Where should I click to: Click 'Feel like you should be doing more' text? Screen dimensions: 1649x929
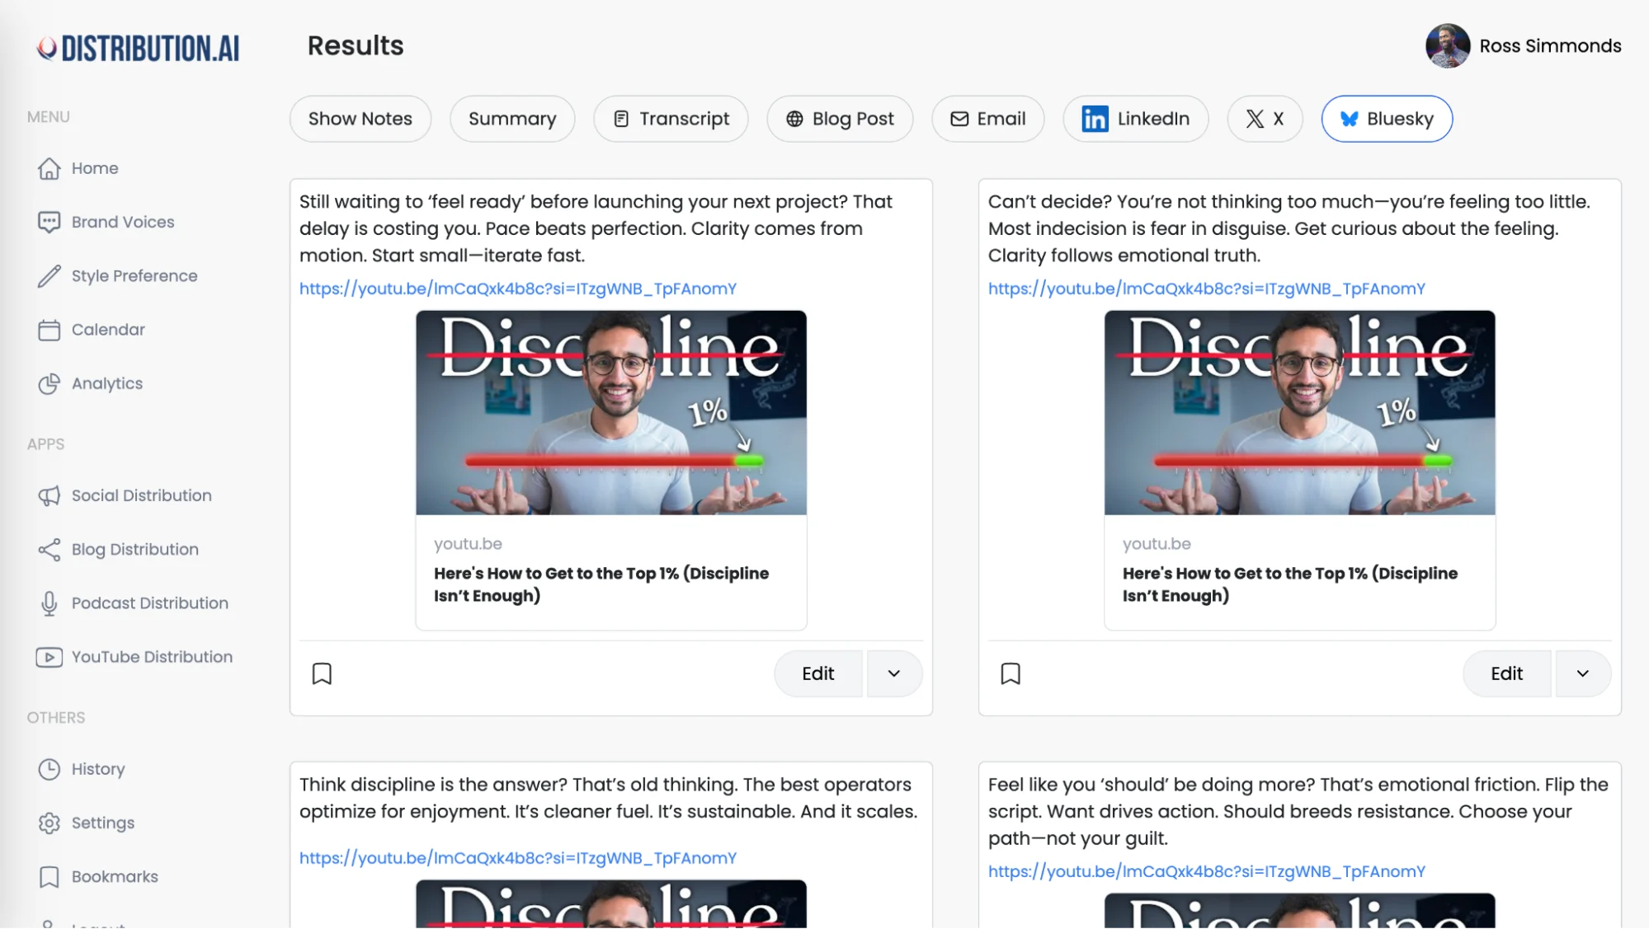click(x=1298, y=811)
